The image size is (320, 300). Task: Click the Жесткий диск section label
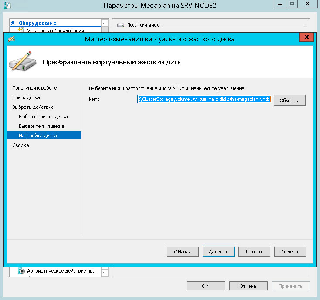point(143,25)
